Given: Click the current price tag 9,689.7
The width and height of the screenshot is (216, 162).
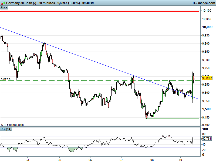Looking at the screenshot, I should coord(207,78).
